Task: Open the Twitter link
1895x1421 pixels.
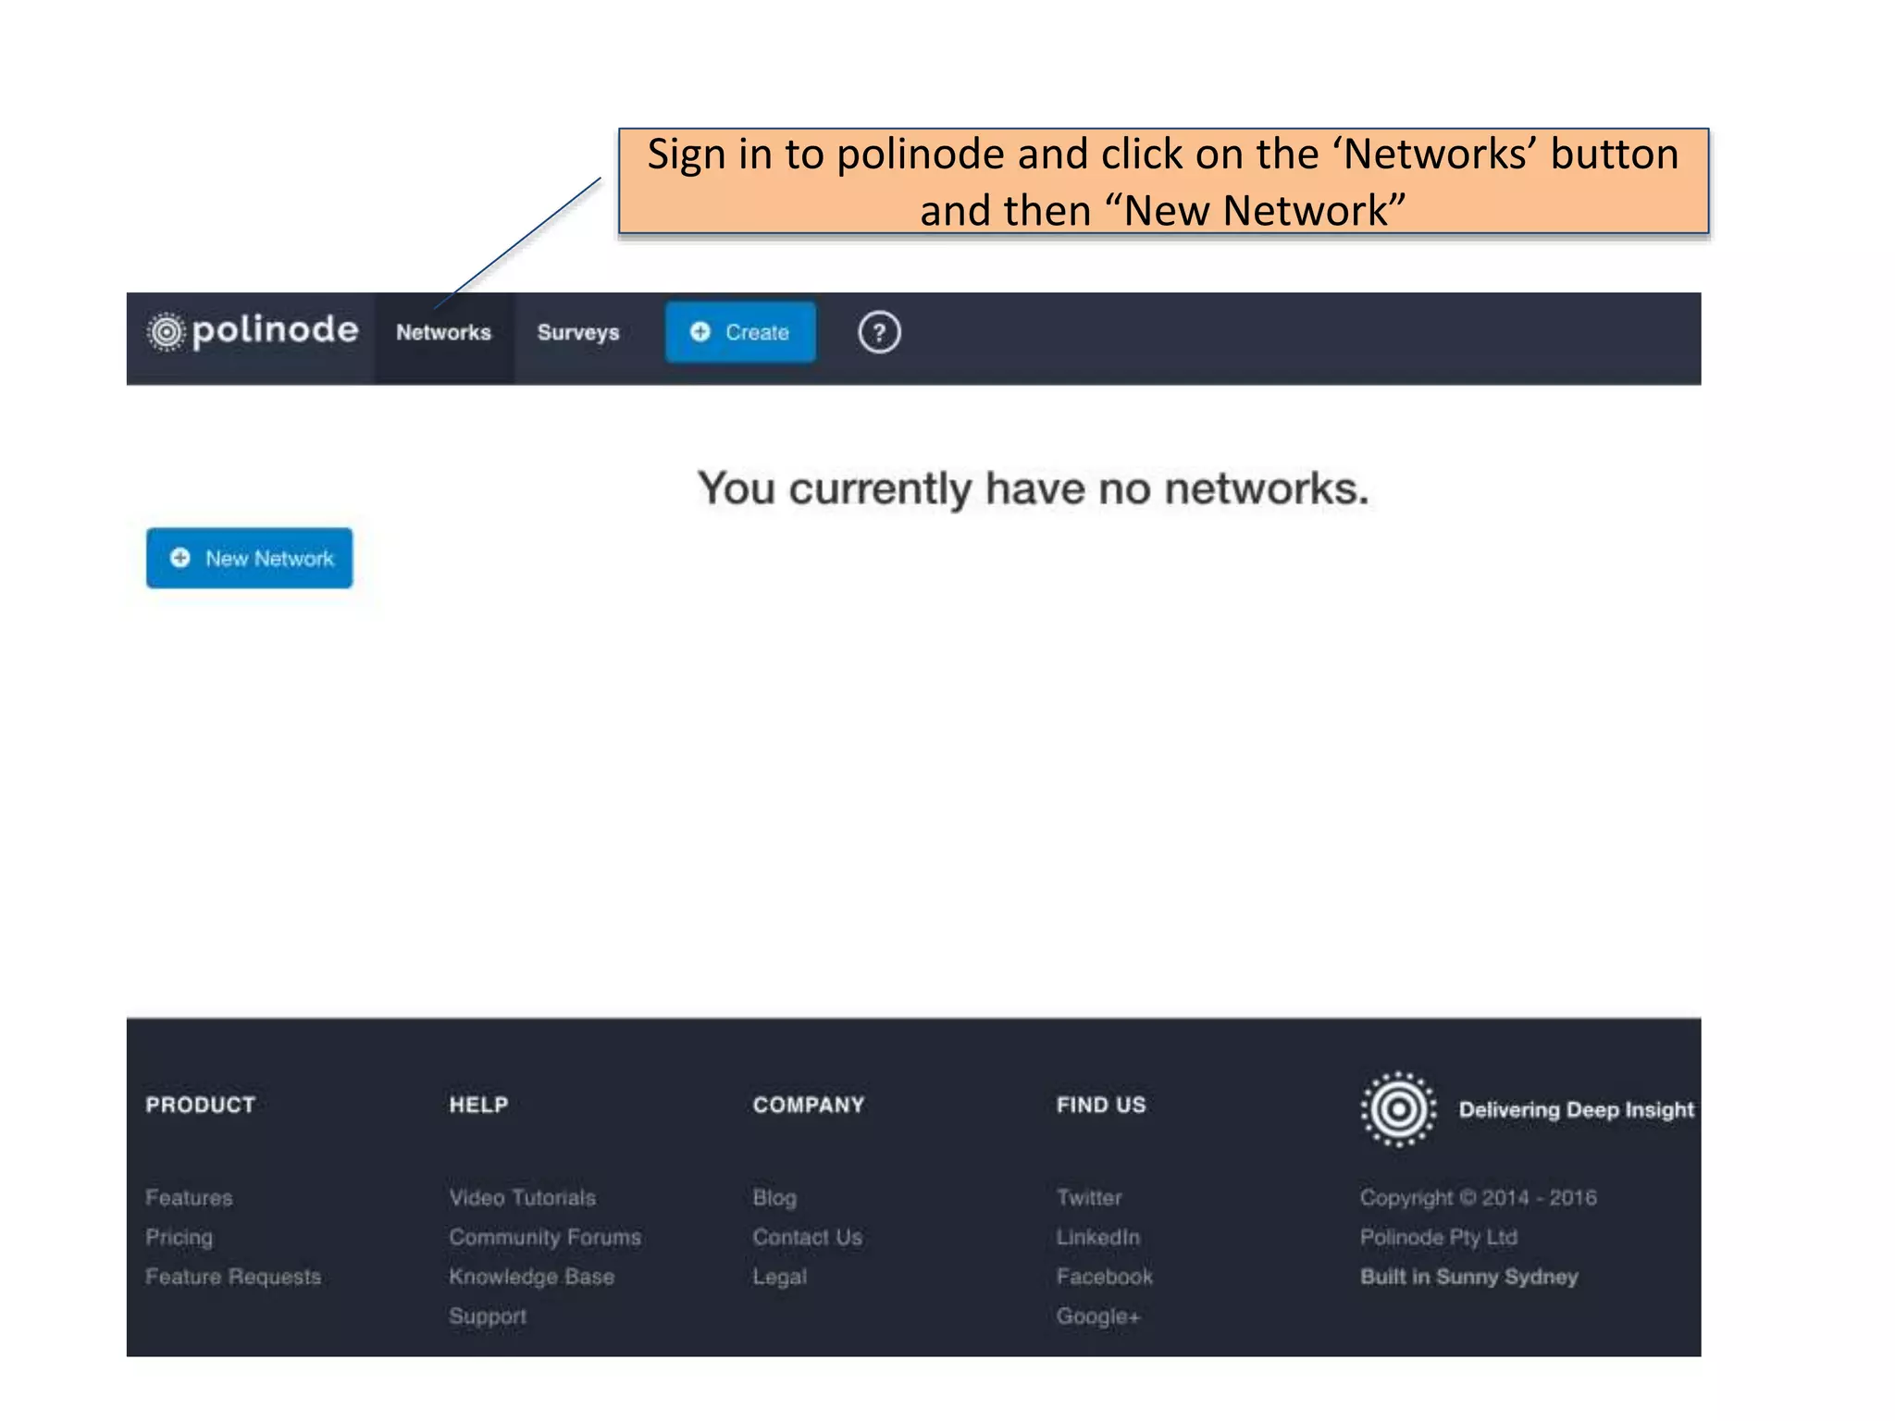Action: 1088,1197
